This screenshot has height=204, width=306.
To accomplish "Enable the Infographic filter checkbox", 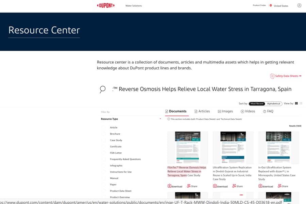I will click(104, 166).
